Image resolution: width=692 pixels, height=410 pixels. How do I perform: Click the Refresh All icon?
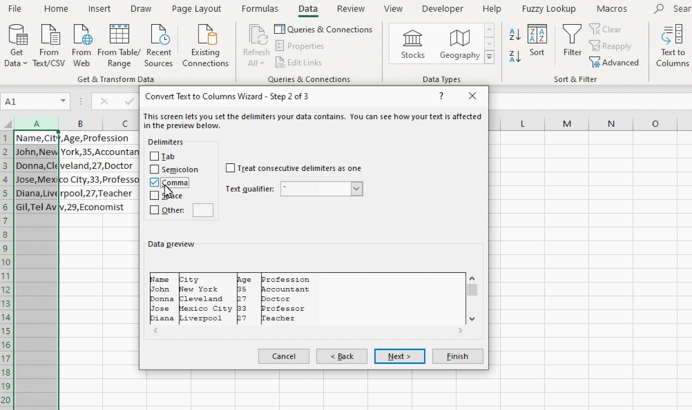pos(258,35)
